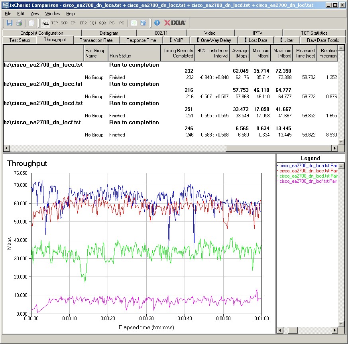348x344 pixels.
Task: Switch to the Raw Data Totals tab
Action: [323, 40]
